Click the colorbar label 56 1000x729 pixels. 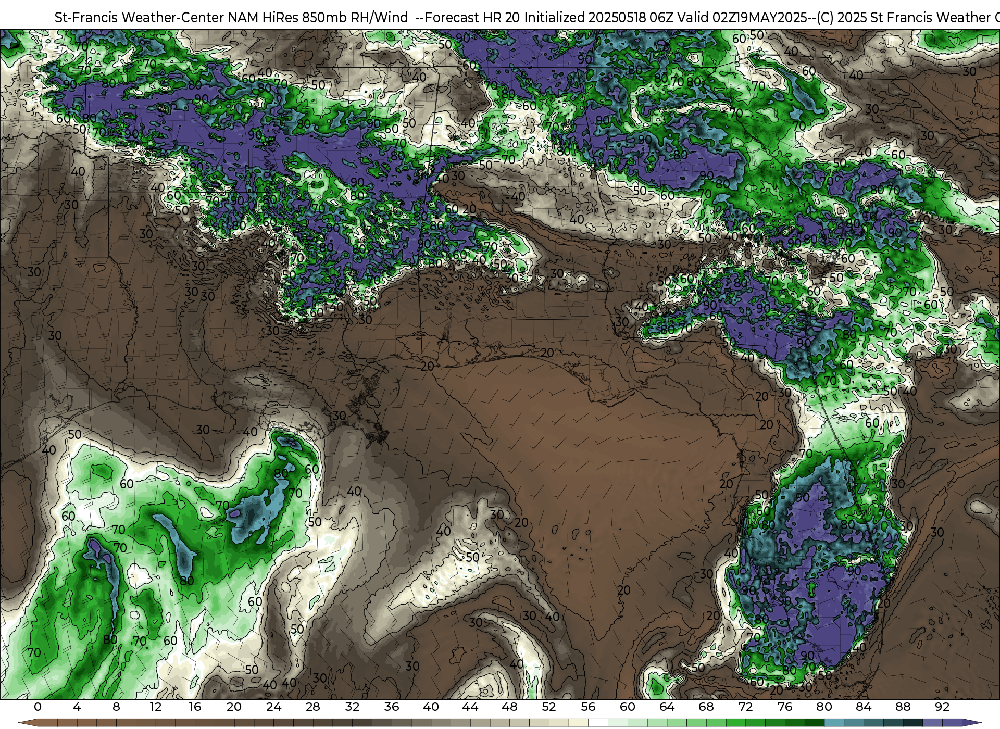588,707
